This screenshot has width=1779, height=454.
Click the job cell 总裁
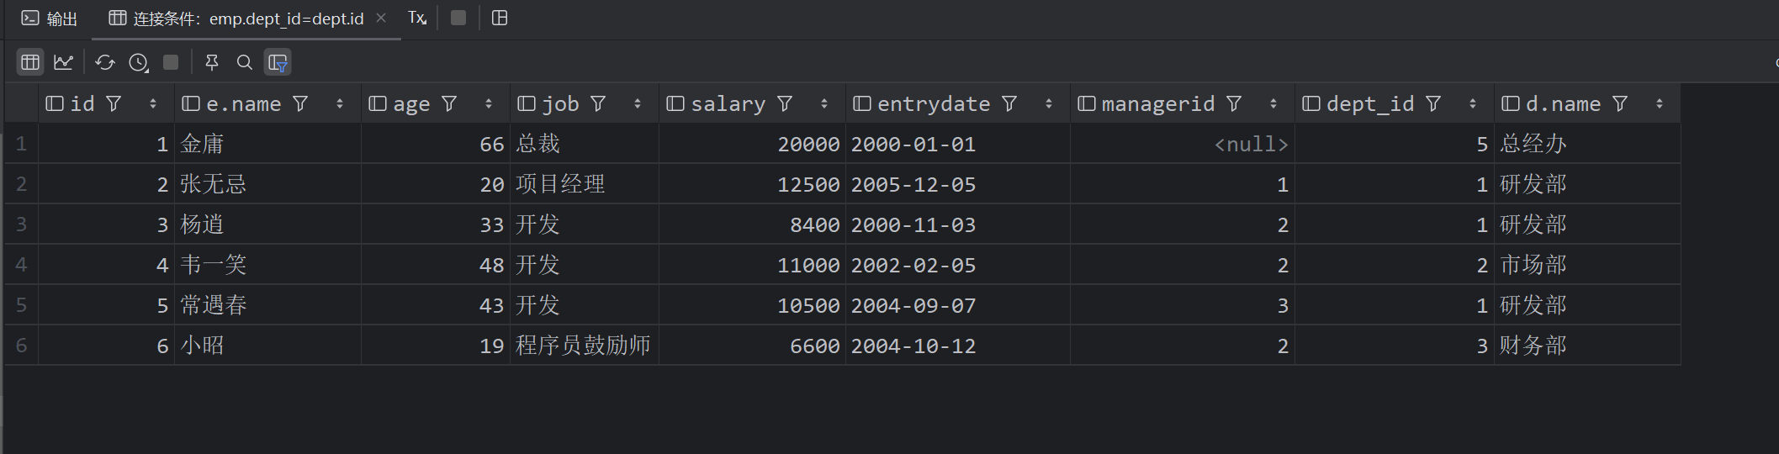point(585,144)
